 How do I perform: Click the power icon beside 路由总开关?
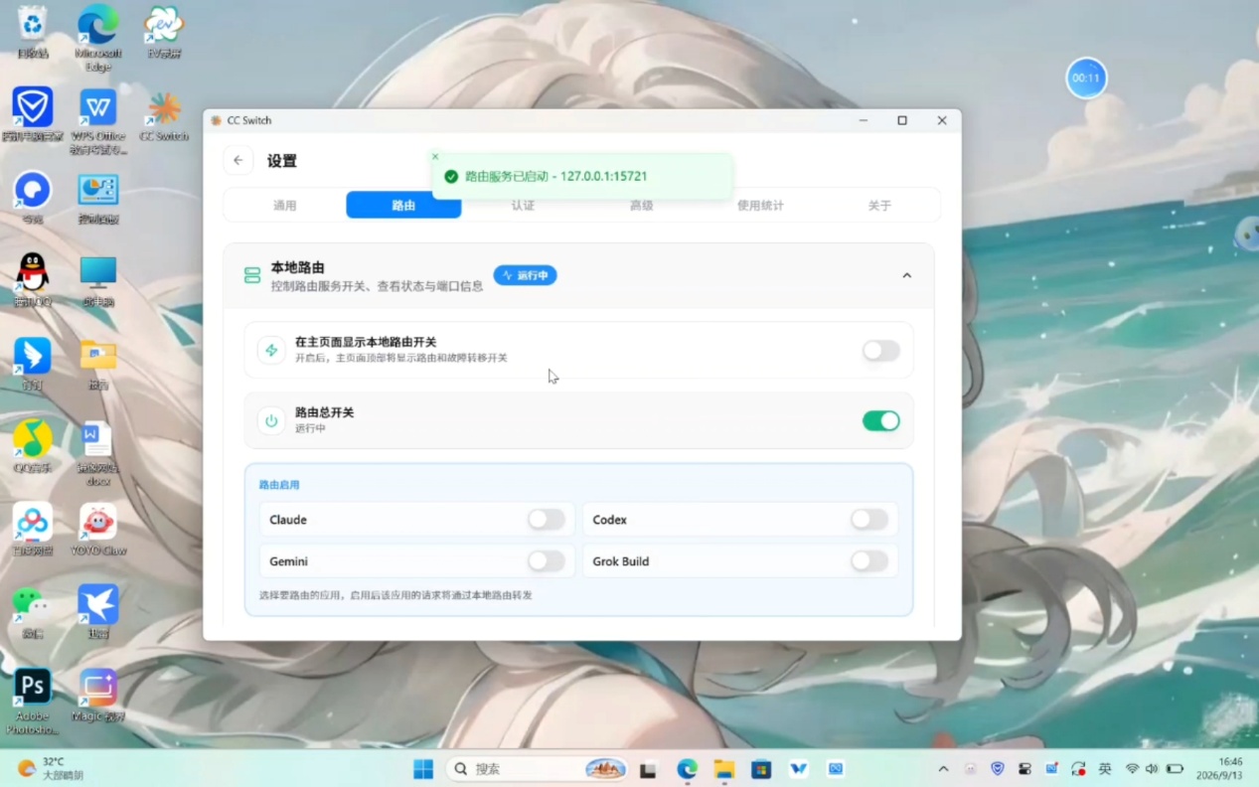[x=271, y=420]
